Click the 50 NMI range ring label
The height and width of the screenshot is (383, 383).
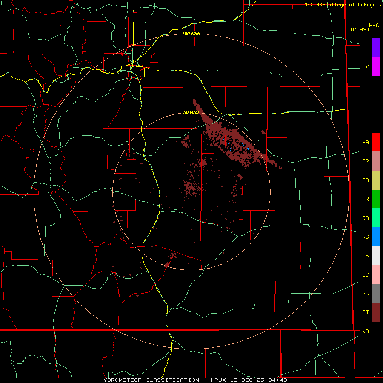pos(191,112)
